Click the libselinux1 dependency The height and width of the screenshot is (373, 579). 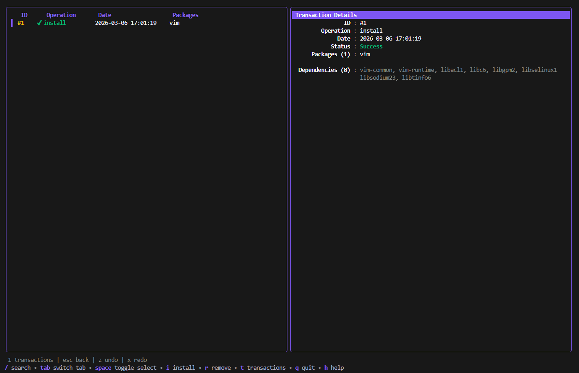(539, 70)
